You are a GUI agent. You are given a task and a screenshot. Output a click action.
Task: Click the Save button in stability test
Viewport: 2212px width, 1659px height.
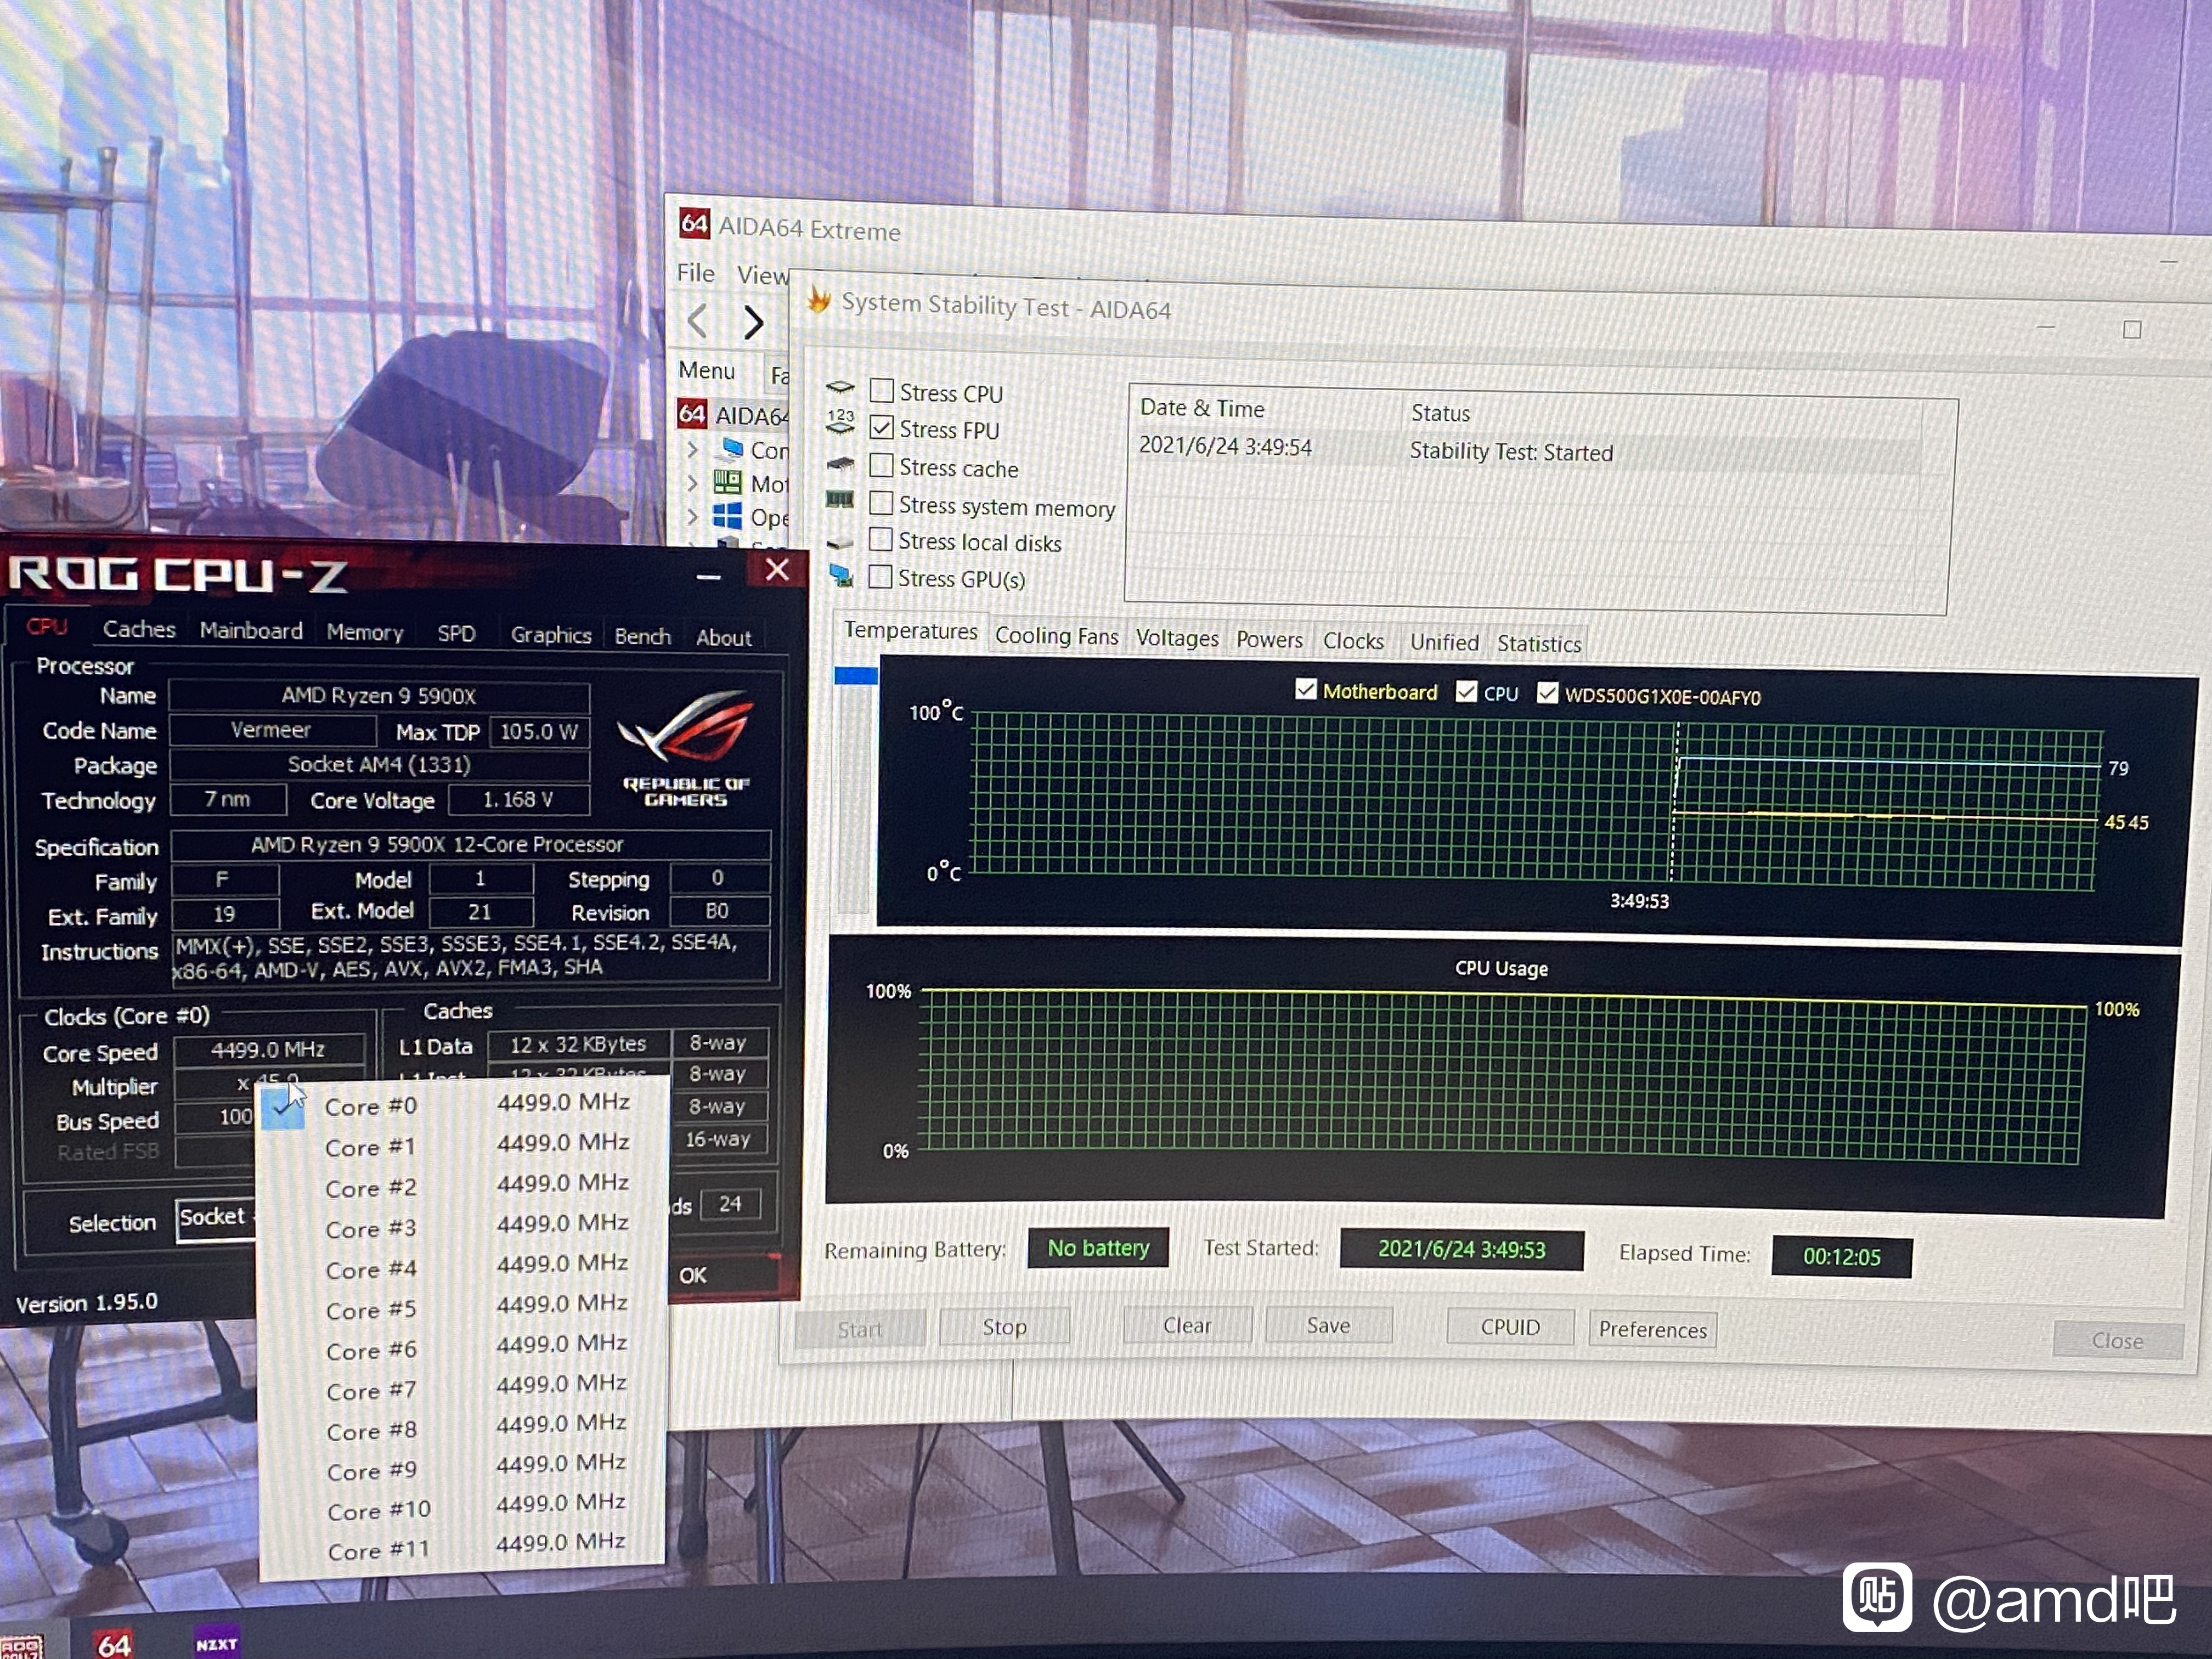pos(1328,1325)
